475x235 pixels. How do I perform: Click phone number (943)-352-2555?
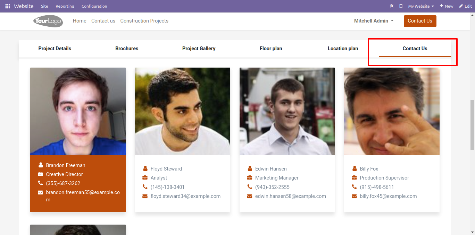click(272, 187)
